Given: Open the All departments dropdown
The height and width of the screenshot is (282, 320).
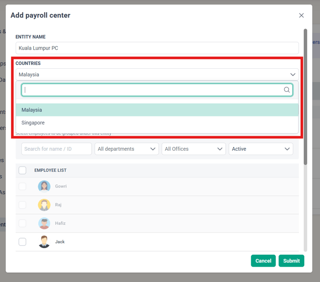Looking at the screenshot, I should click(x=127, y=149).
